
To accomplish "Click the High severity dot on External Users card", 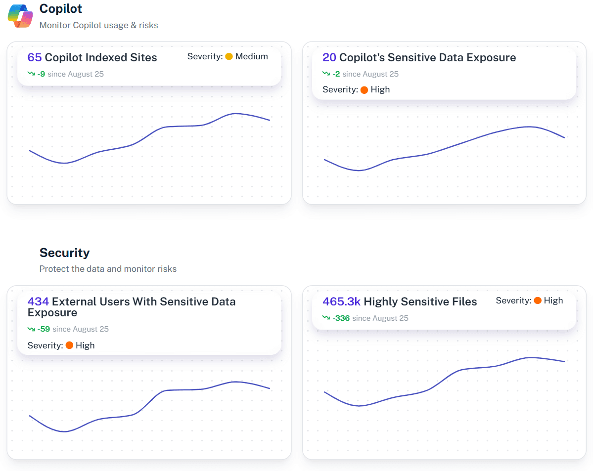I will [x=70, y=345].
